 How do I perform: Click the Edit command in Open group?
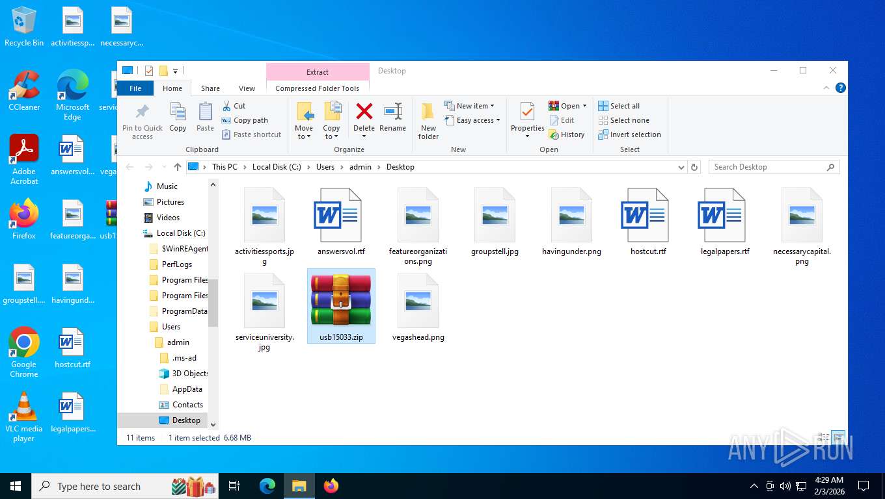(x=562, y=120)
